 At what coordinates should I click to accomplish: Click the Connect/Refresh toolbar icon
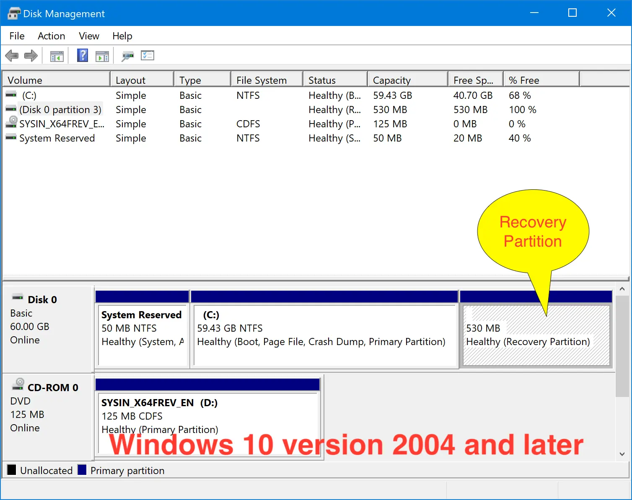[x=127, y=56]
